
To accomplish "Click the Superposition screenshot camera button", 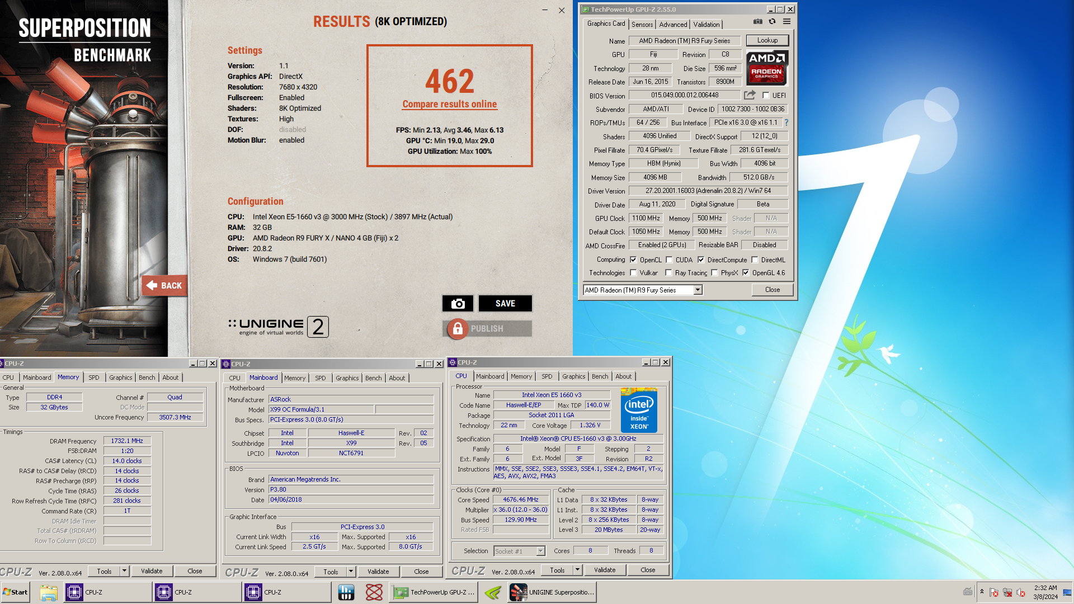I will click(x=458, y=304).
